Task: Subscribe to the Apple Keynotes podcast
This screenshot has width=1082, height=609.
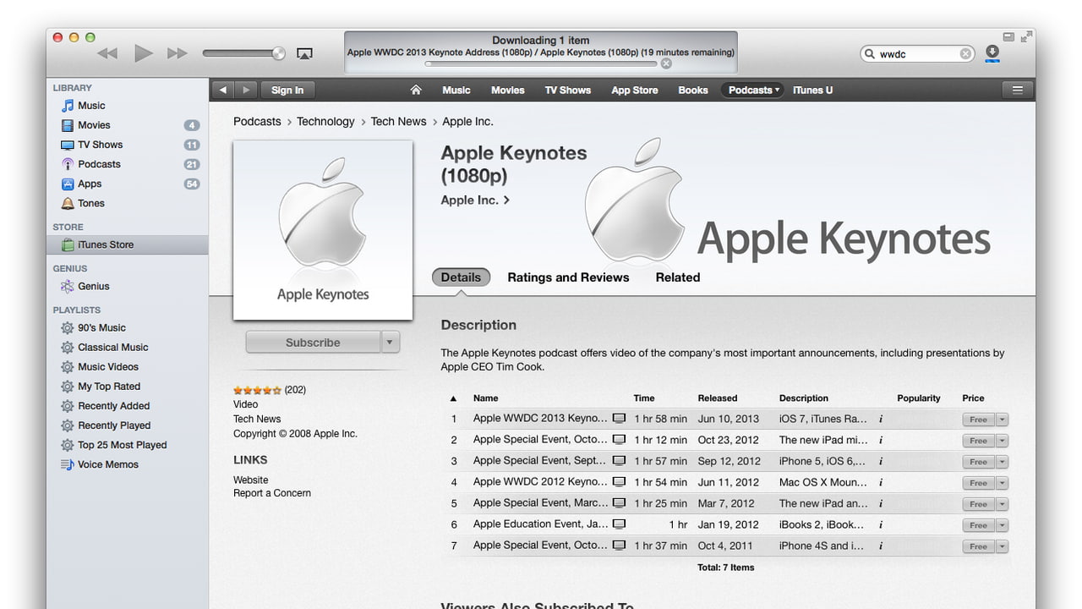Action: [x=313, y=343]
